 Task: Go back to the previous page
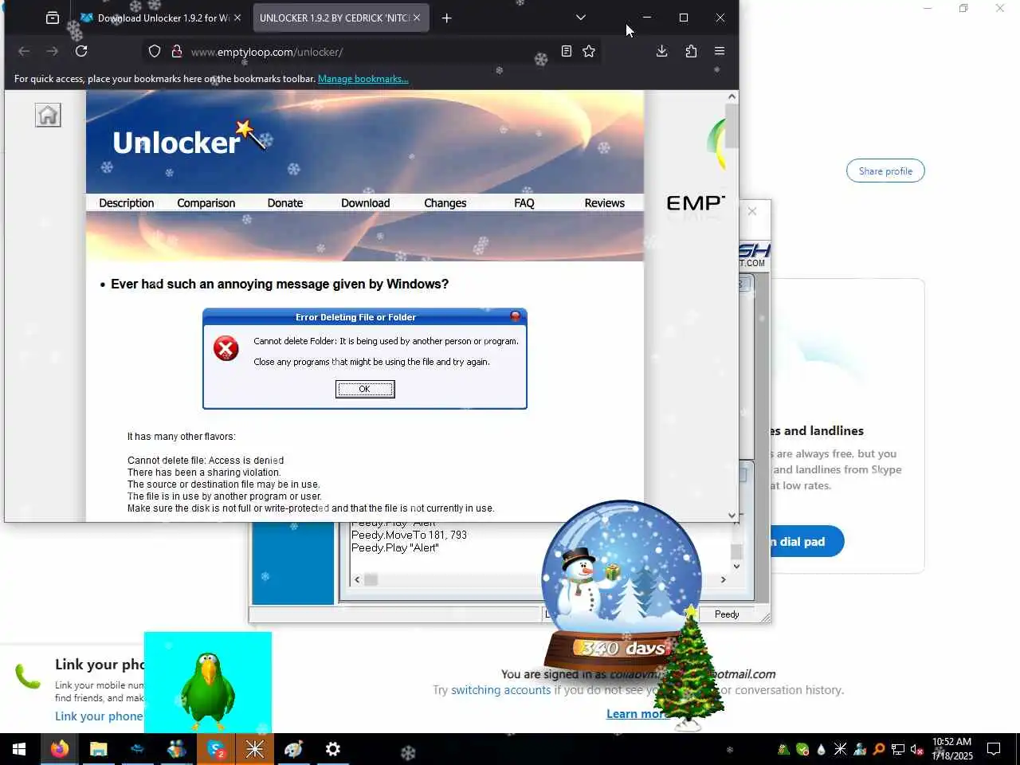point(24,51)
